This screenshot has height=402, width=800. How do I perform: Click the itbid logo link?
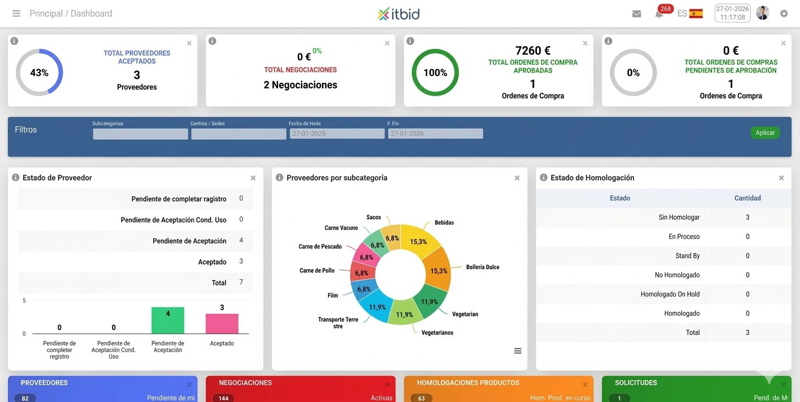tap(399, 14)
